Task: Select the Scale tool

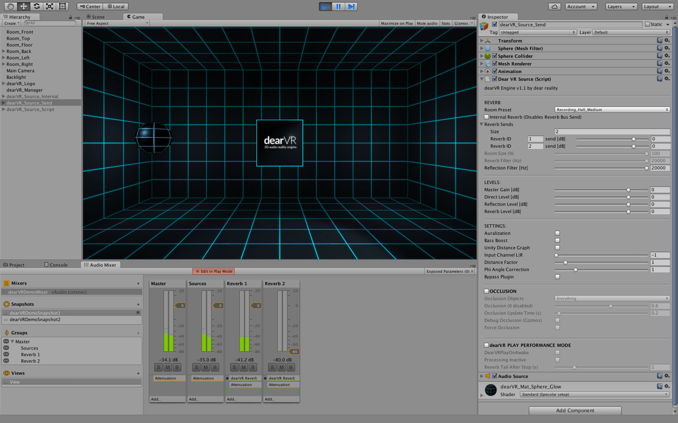Action: click(x=50, y=6)
